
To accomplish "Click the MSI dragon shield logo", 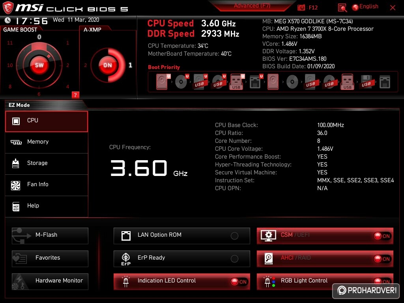I will click(x=8, y=7).
